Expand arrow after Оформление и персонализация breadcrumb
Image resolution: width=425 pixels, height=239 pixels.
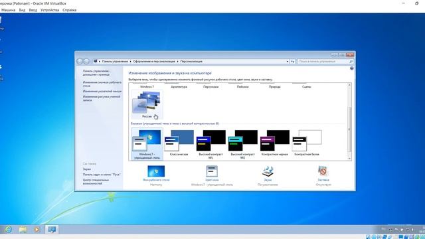178,62
